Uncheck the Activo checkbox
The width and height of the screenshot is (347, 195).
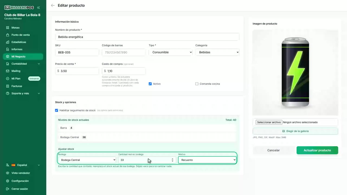[150, 84]
